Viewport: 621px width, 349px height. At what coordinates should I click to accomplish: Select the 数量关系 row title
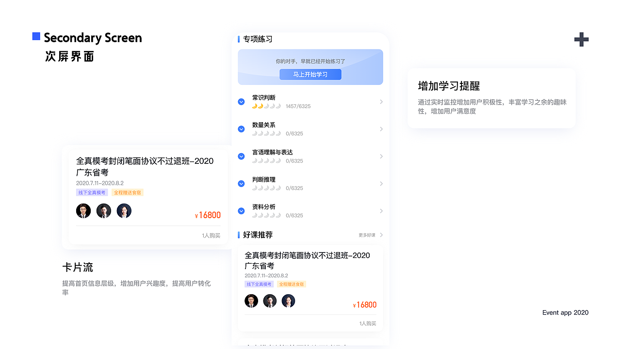click(264, 125)
